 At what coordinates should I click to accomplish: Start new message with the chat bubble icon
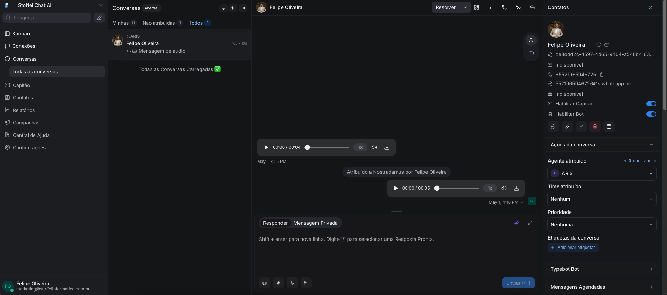[x=553, y=127]
